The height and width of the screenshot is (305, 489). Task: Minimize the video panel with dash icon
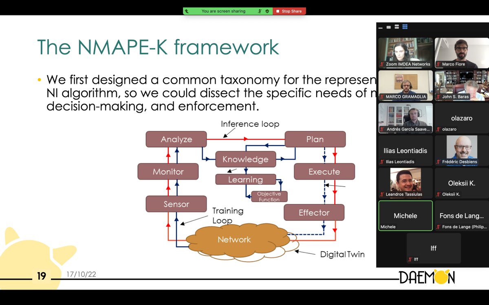[381, 28]
